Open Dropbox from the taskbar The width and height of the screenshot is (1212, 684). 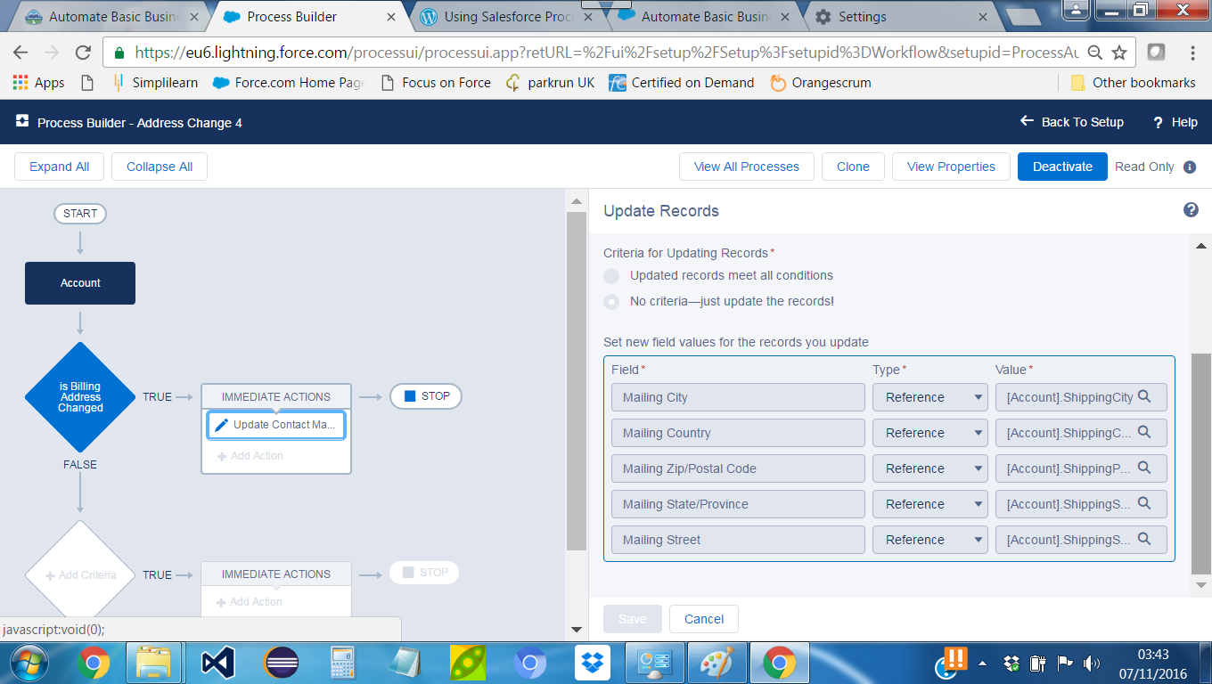(592, 663)
